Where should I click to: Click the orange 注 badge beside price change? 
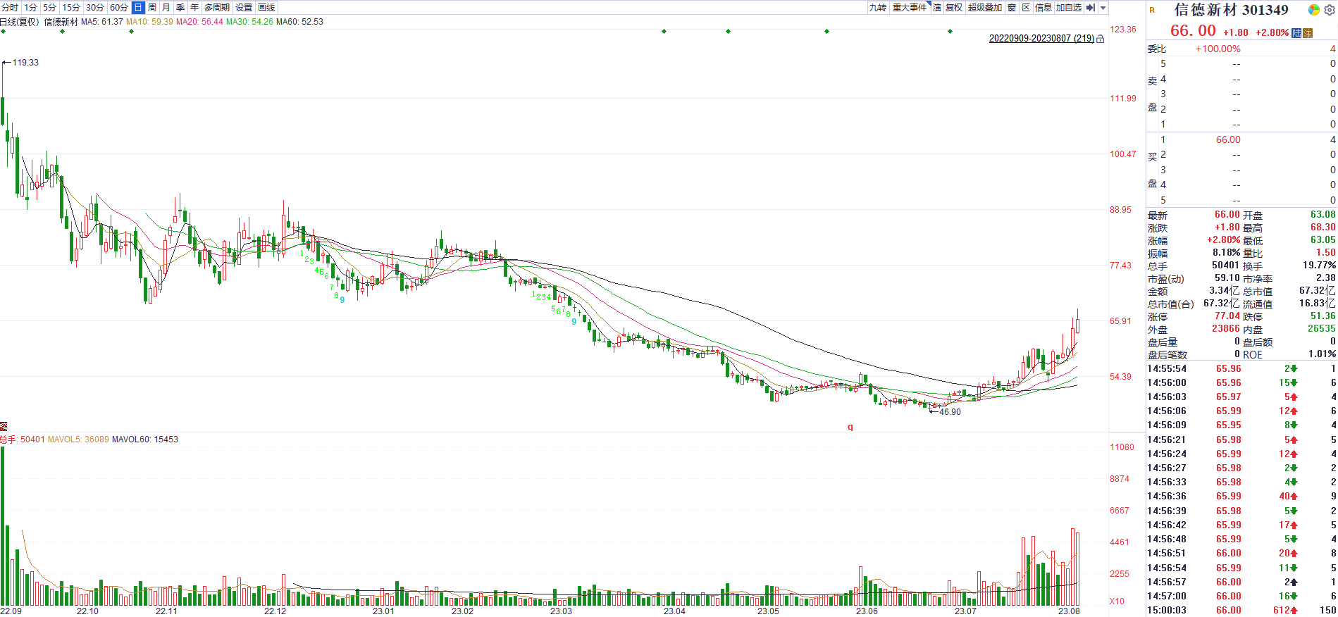1308,33
